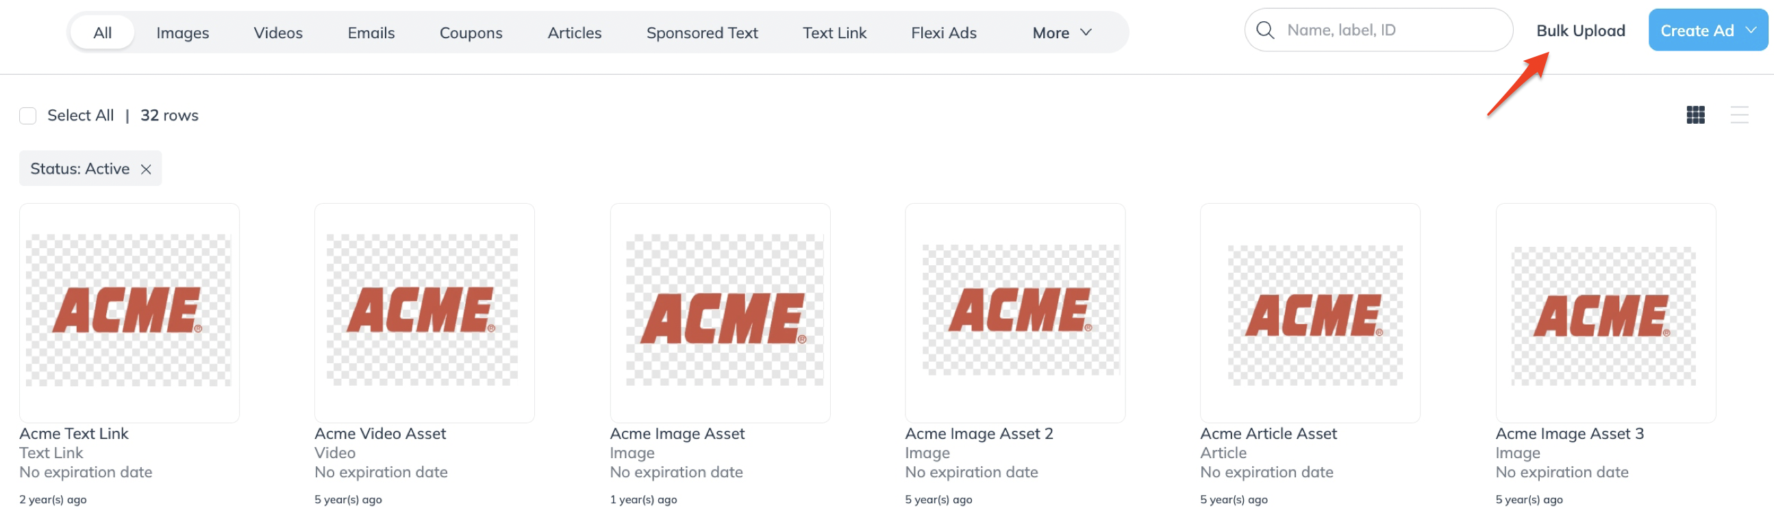The height and width of the screenshot is (532, 1774).
Task: Tick the Select All checkbox
Action: [27, 116]
